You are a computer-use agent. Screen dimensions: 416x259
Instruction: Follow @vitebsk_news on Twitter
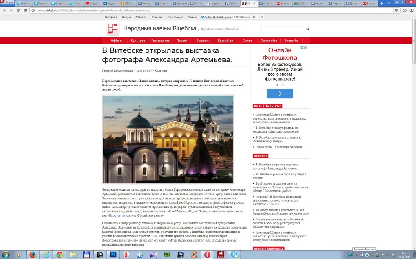[216, 17]
